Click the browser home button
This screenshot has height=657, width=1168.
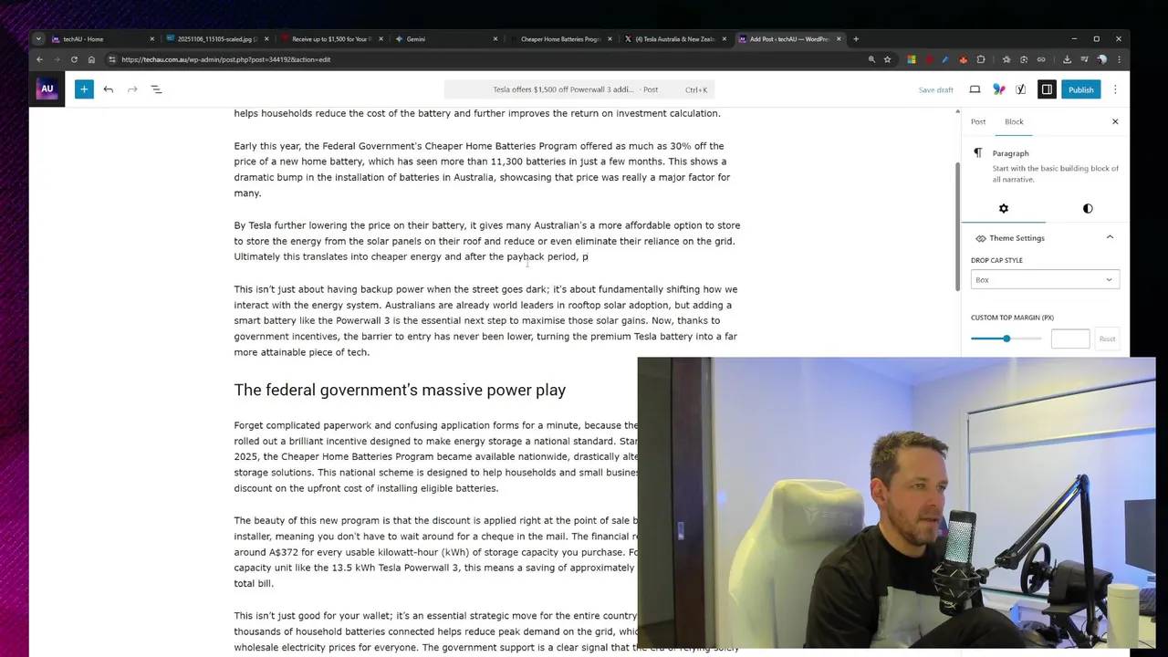click(x=91, y=59)
